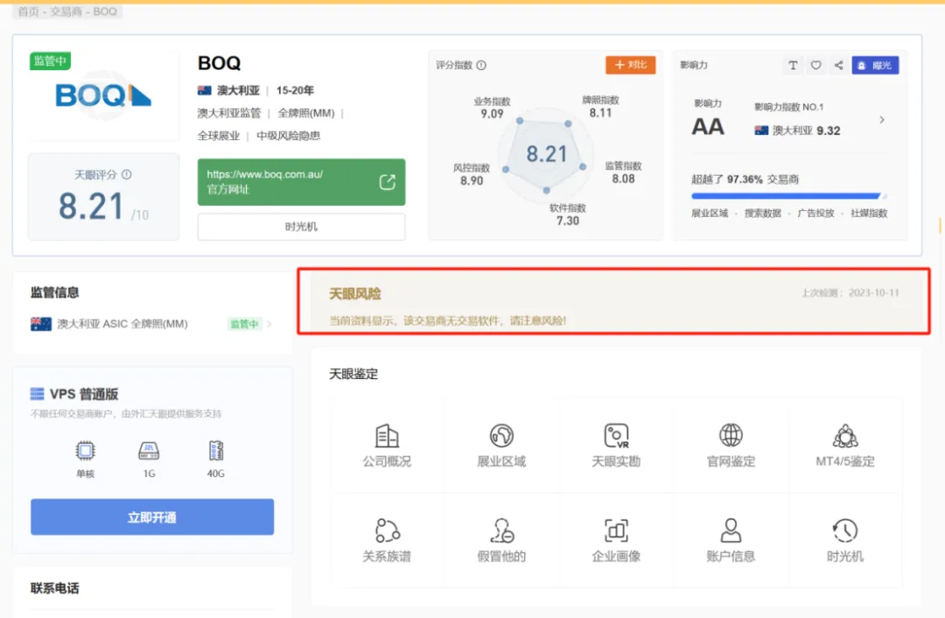Click the share icon in 影响力 panel

click(x=838, y=65)
